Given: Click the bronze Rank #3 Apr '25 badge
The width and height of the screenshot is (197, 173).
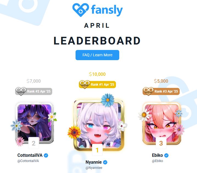Looking at the screenshot, I should tap(161, 91).
